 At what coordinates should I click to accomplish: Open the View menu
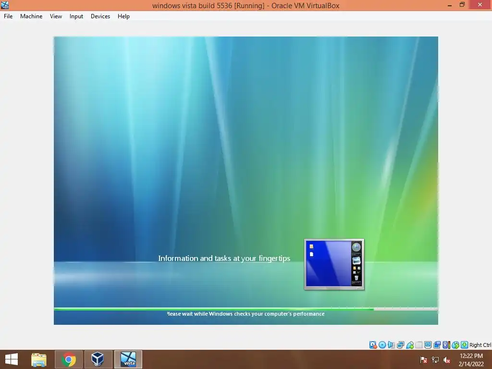pos(56,16)
